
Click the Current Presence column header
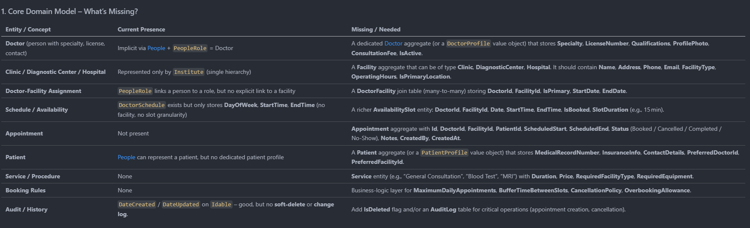pyautogui.click(x=141, y=30)
